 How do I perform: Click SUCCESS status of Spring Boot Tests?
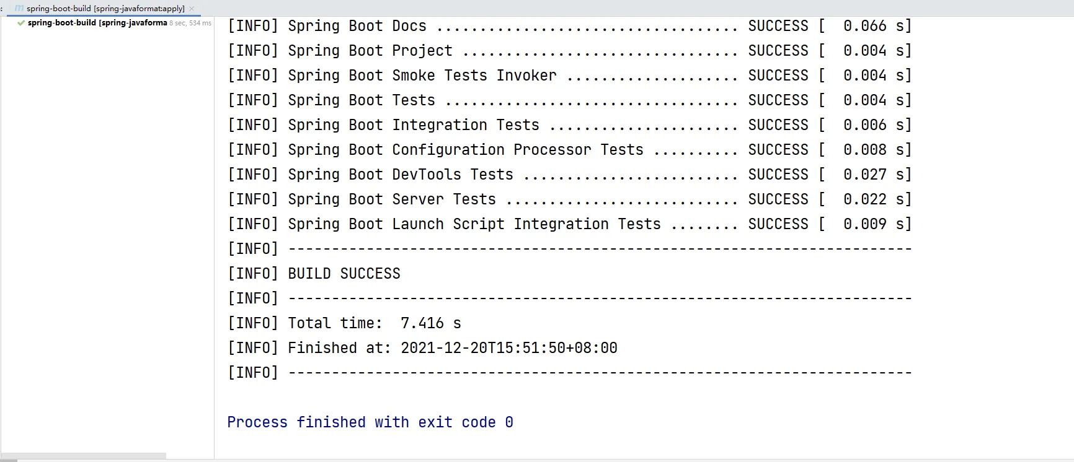(x=778, y=100)
